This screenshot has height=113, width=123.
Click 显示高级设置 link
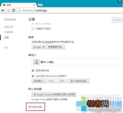click(x=36, y=107)
